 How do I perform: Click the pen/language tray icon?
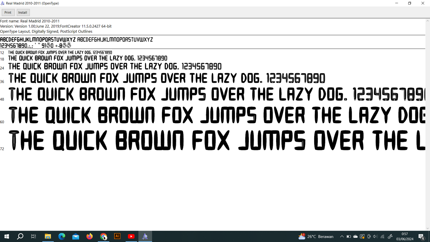pos(390,237)
